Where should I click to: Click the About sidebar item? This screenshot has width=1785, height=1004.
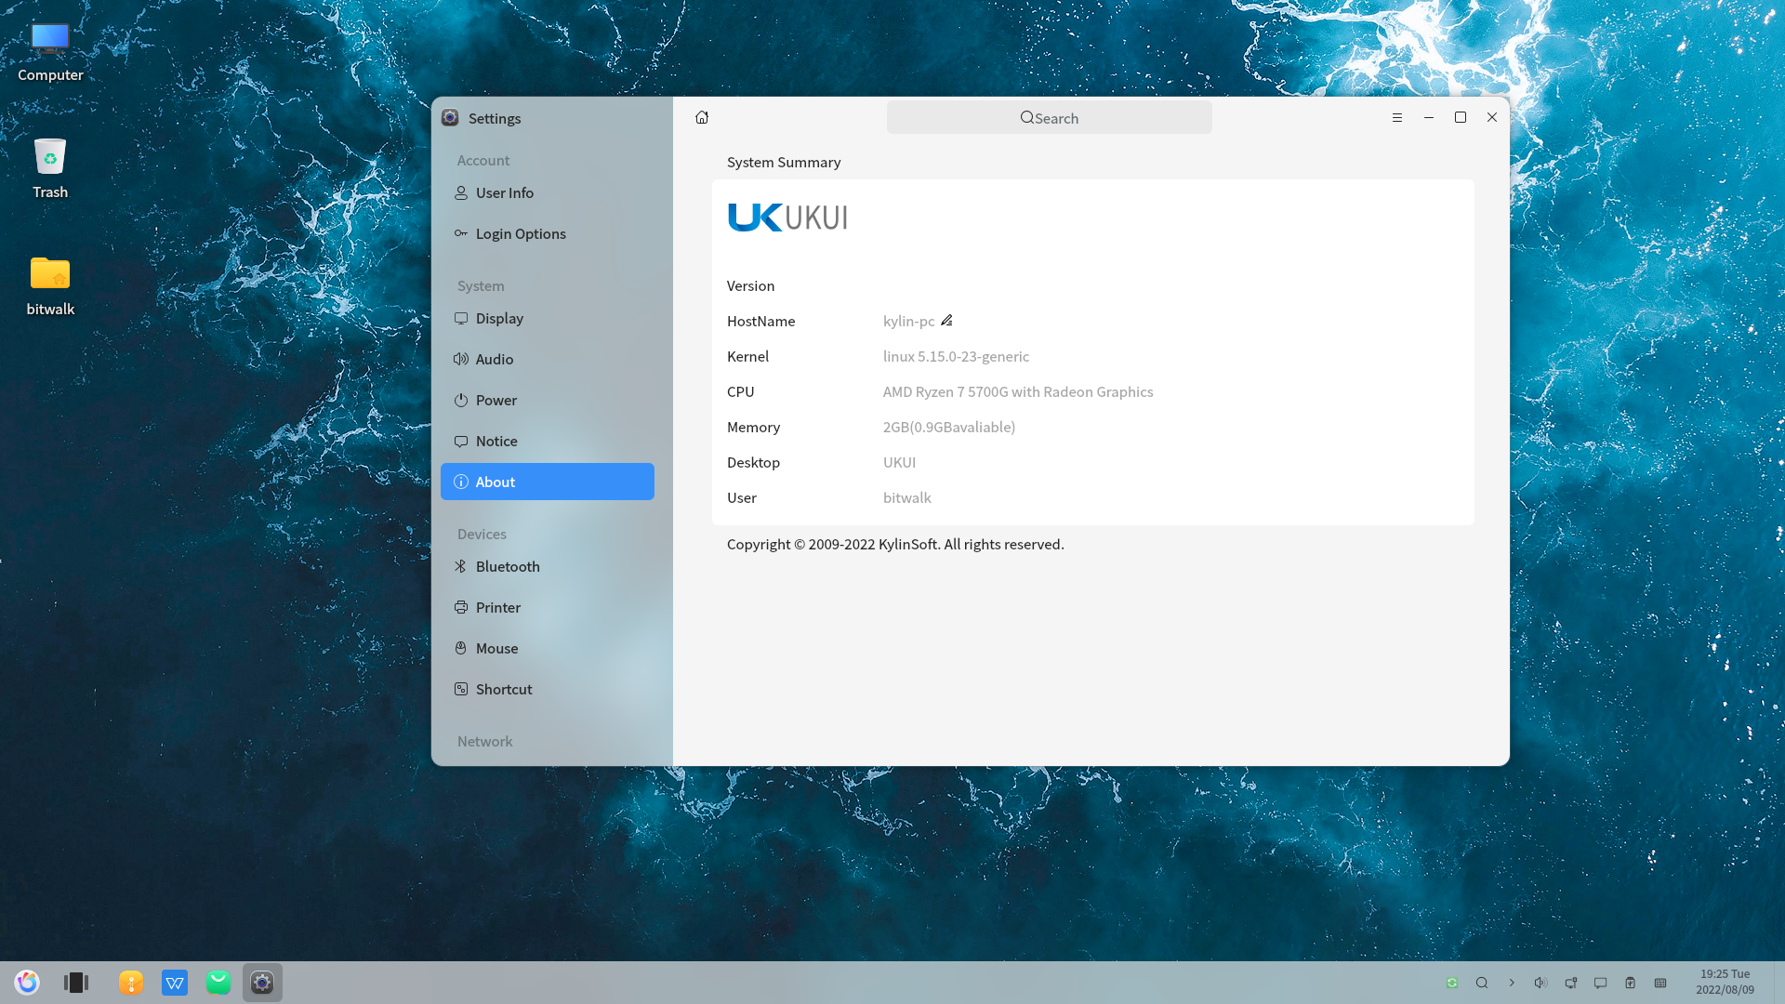point(547,482)
